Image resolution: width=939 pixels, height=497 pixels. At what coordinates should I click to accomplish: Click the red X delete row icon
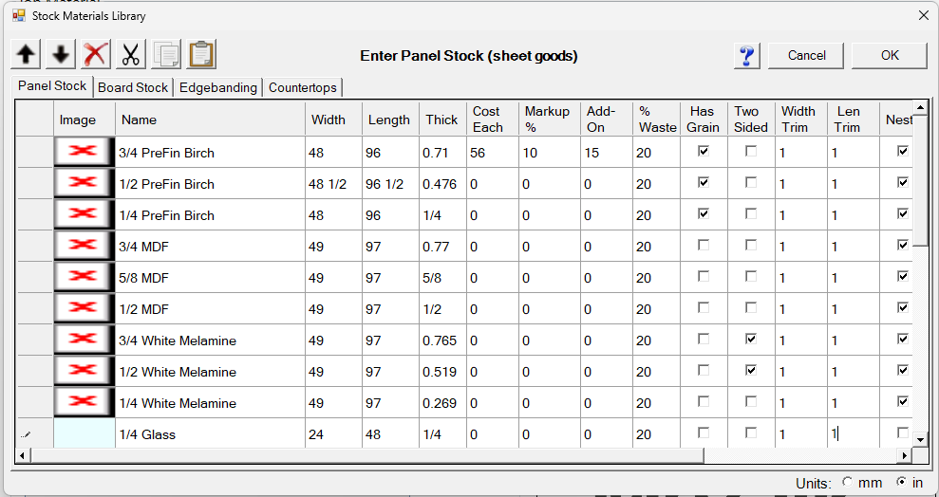96,55
